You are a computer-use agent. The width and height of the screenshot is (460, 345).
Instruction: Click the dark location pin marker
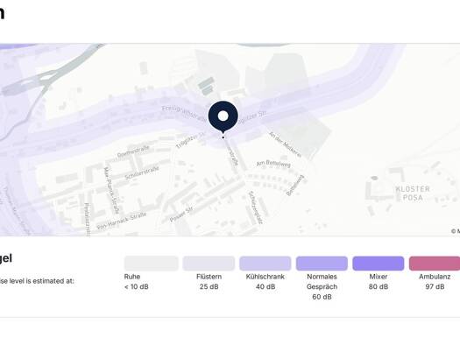[x=223, y=116]
